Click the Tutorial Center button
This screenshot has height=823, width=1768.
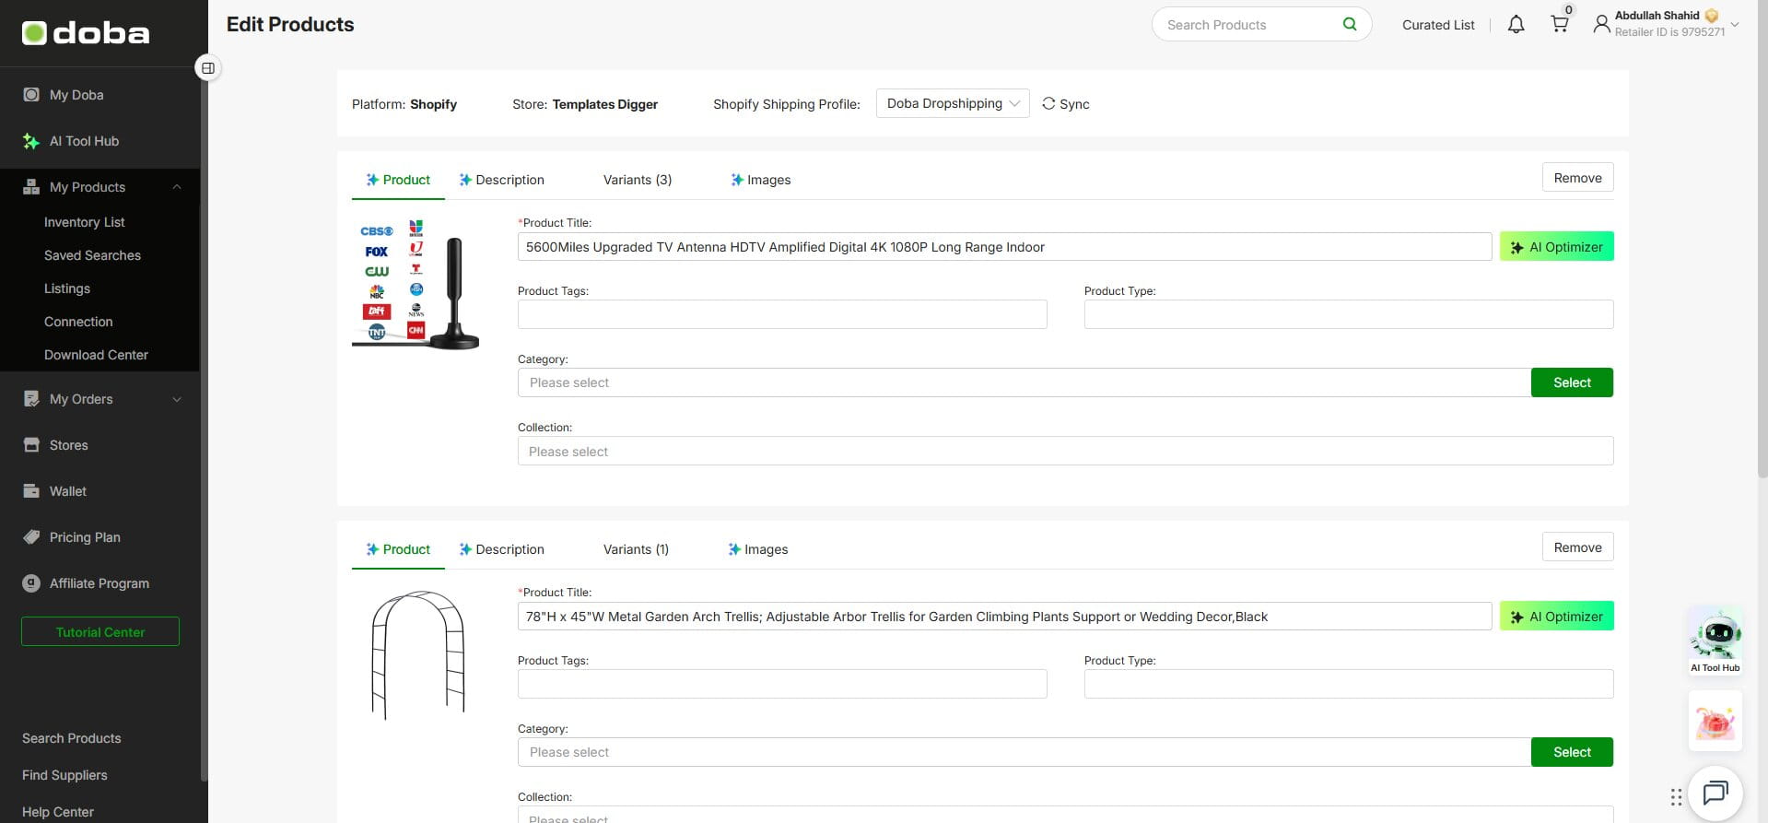[100, 631]
